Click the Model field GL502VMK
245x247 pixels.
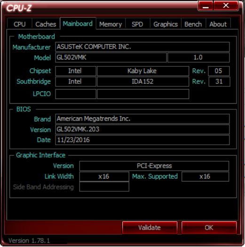(x=111, y=58)
